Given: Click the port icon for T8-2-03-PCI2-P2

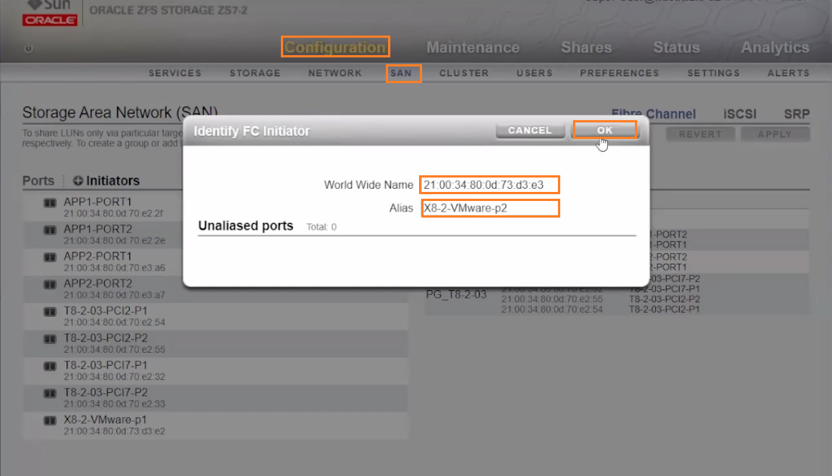Looking at the screenshot, I should (x=50, y=338).
